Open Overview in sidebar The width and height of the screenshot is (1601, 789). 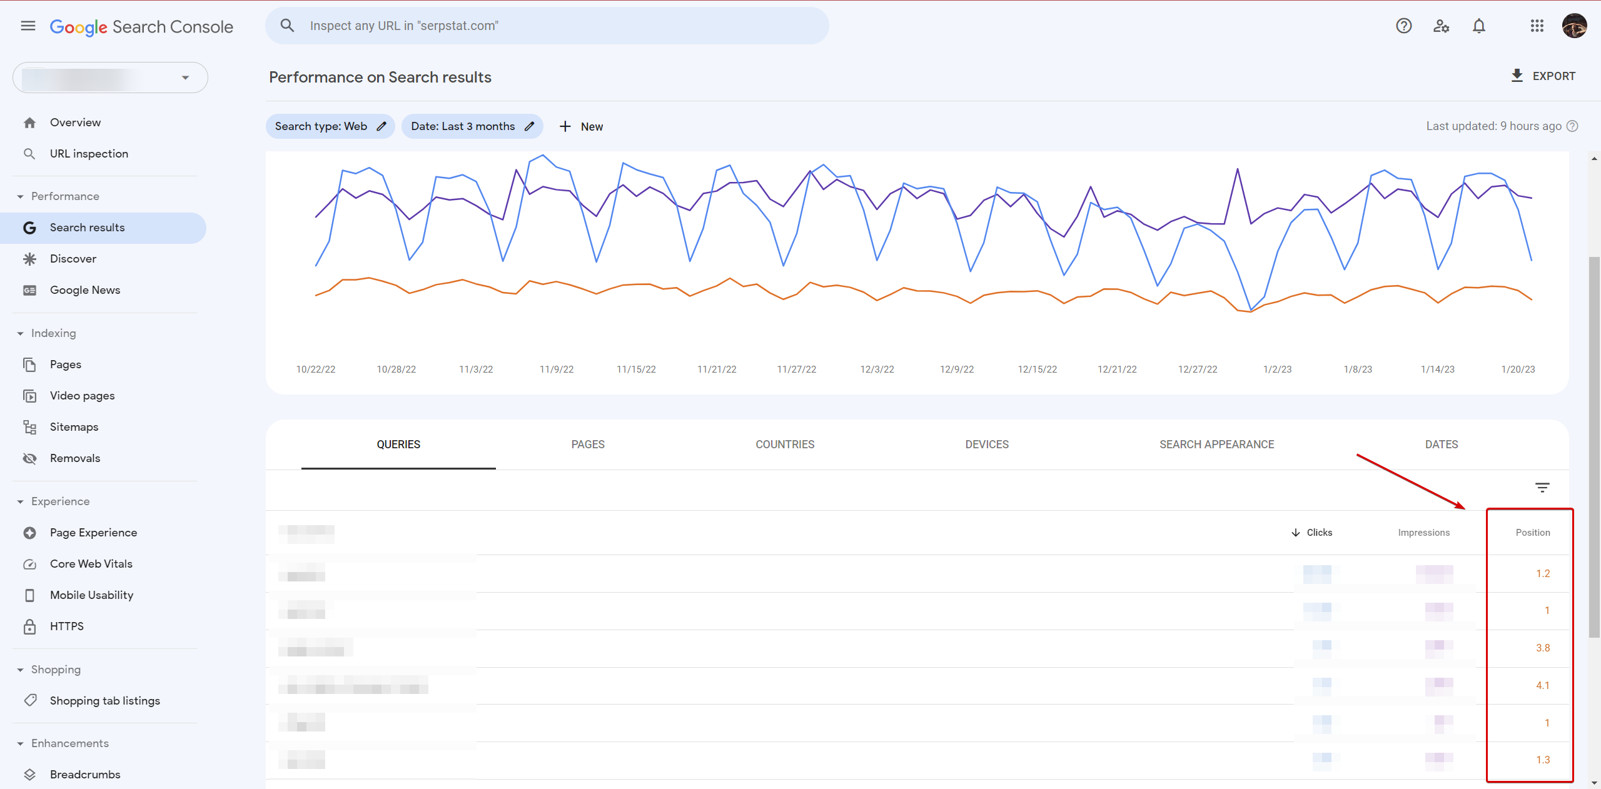click(x=75, y=123)
